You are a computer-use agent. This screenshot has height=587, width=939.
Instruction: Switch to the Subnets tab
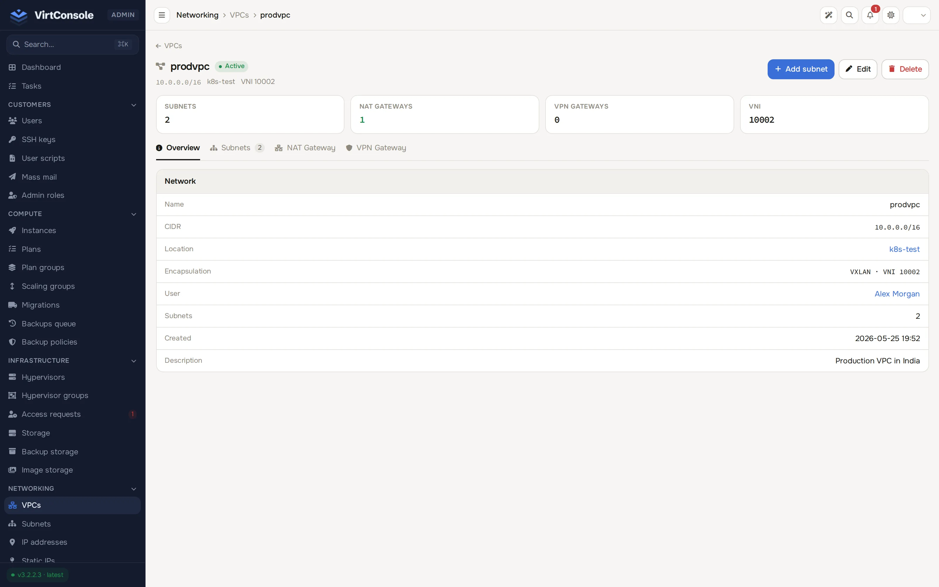click(x=237, y=148)
